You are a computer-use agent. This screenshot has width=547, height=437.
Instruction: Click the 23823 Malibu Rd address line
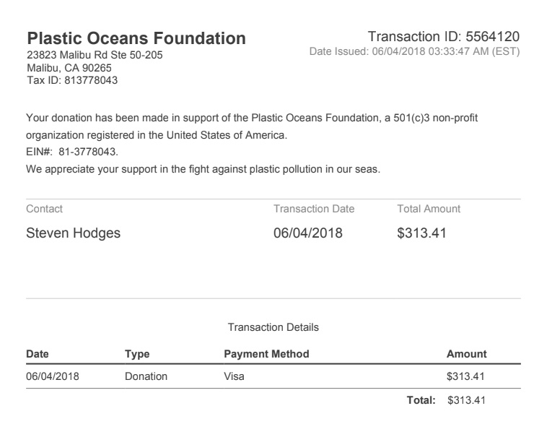click(x=95, y=55)
